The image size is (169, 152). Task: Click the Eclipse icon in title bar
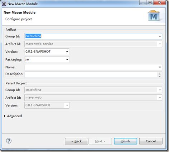coord(4,4)
